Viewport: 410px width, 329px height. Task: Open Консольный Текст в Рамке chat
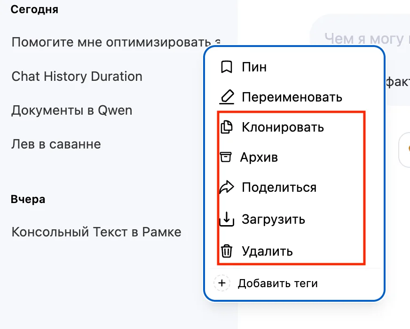point(96,232)
